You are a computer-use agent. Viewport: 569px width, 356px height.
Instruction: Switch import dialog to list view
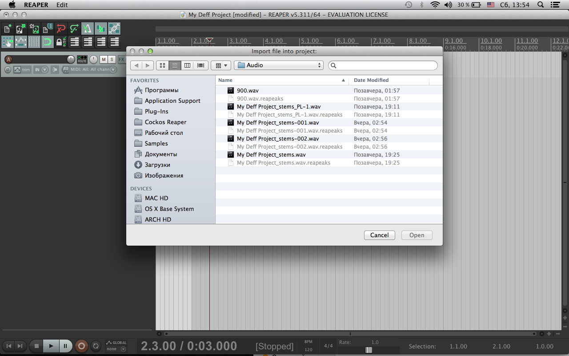[175, 65]
